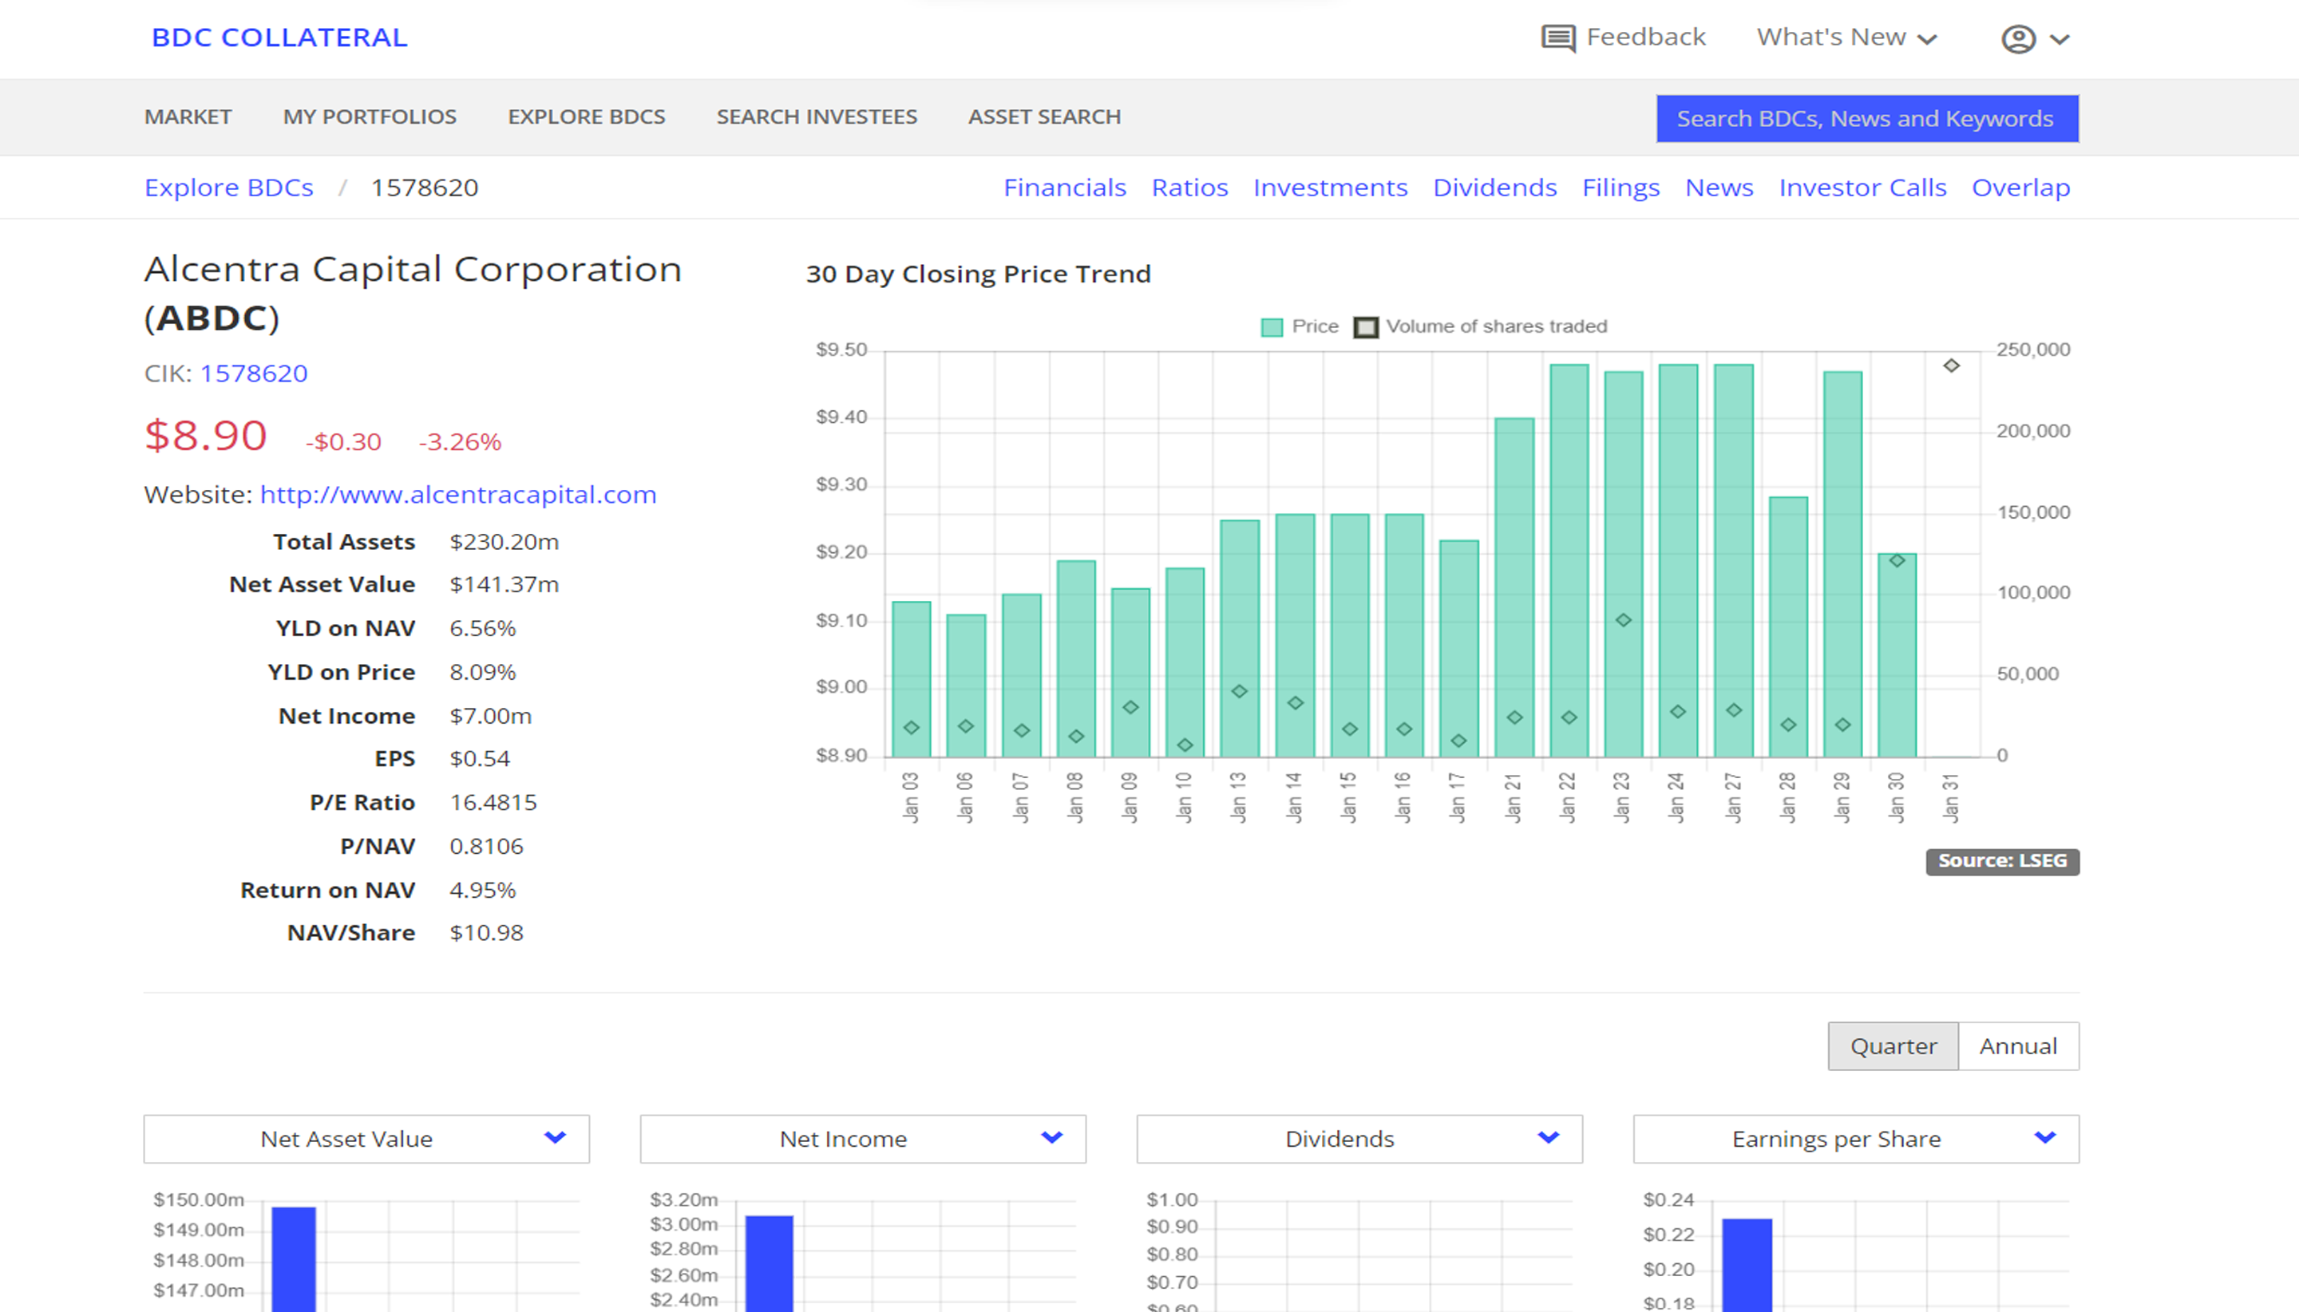The height and width of the screenshot is (1312, 2299).
Task: Expand the What's New dropdown
Action: pos(1846,37)
